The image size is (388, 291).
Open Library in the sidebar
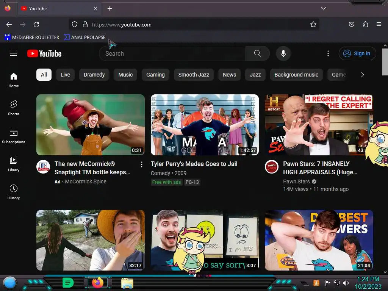pyautogui.click(x=14, y=164)
